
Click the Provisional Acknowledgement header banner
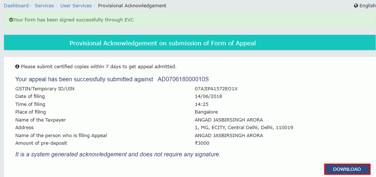coord(190,43)
